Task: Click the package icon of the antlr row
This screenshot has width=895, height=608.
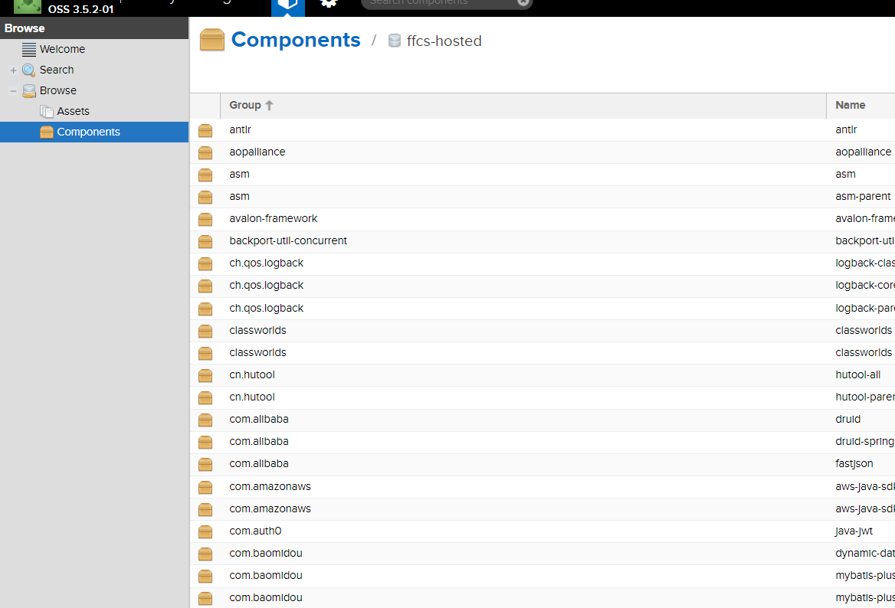Action: (205, 130)
